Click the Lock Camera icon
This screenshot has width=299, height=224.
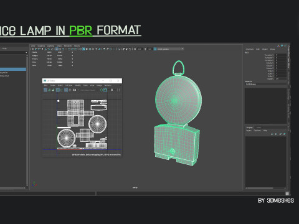36,49
